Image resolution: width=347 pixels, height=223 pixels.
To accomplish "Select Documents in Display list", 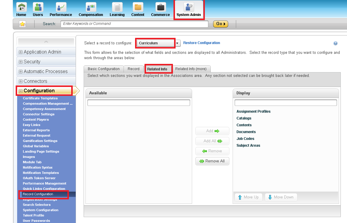I will point(246,132).
